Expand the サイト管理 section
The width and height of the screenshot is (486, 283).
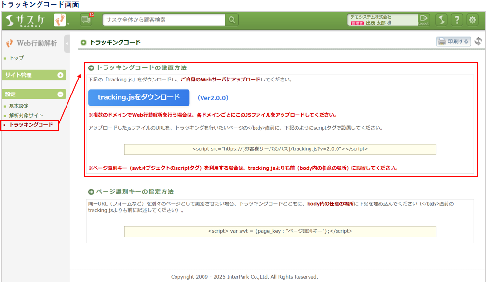click(34, 75)
